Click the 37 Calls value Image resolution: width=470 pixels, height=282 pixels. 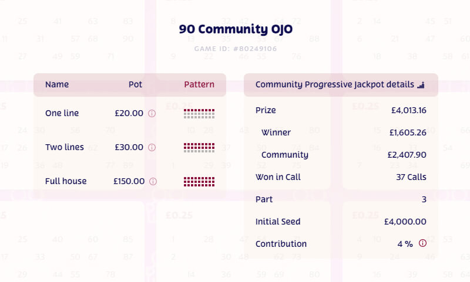coord(411,177)
